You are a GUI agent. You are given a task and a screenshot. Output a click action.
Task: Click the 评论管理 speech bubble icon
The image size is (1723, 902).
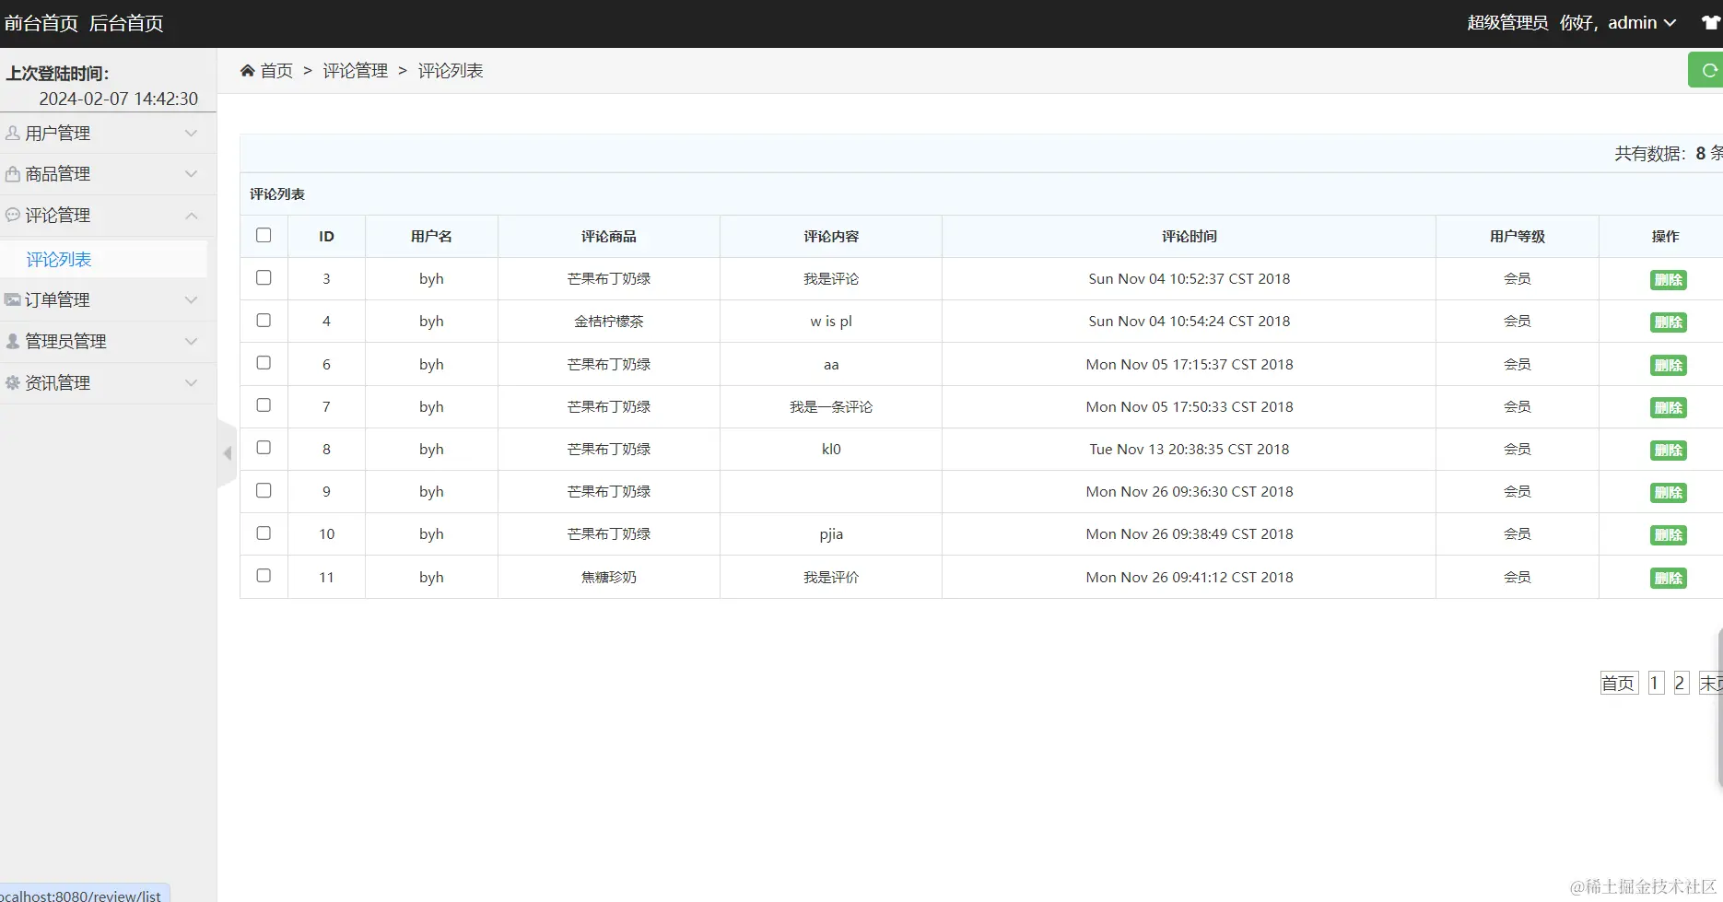pos(13,215)
